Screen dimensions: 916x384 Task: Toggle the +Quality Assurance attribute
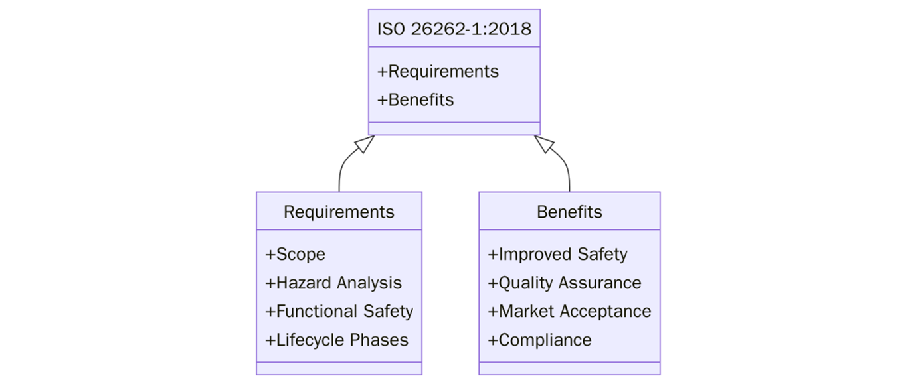pos(565,283)
